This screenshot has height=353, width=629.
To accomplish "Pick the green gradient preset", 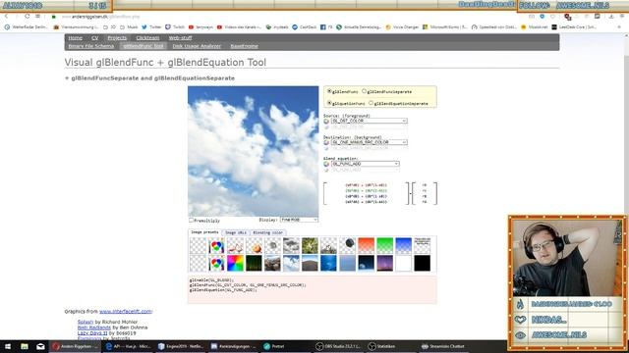I will coord(384,246).
